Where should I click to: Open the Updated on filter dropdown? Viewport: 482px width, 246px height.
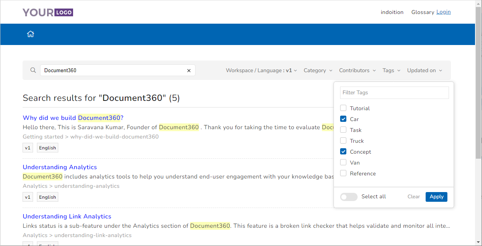[x=425, y=70]
